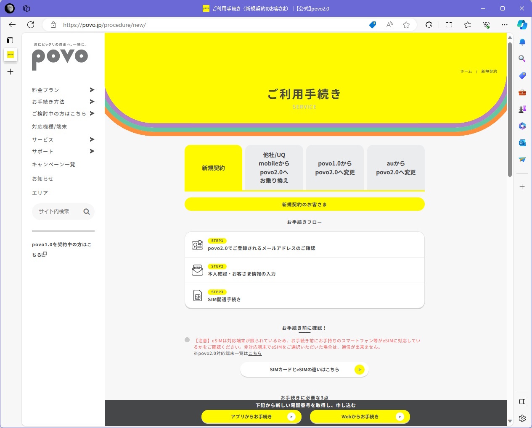
Task: Click the site search magnifier icon
Action: pos(87,212)
